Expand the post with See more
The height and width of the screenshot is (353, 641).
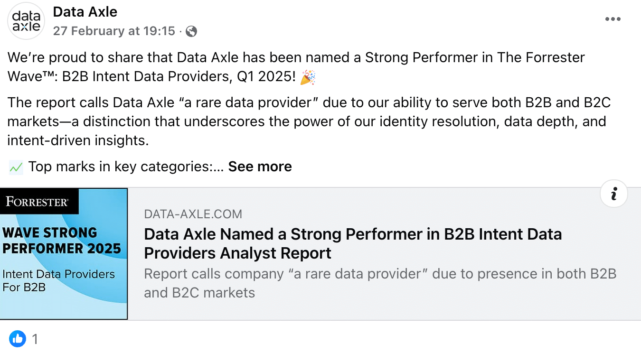260,167
